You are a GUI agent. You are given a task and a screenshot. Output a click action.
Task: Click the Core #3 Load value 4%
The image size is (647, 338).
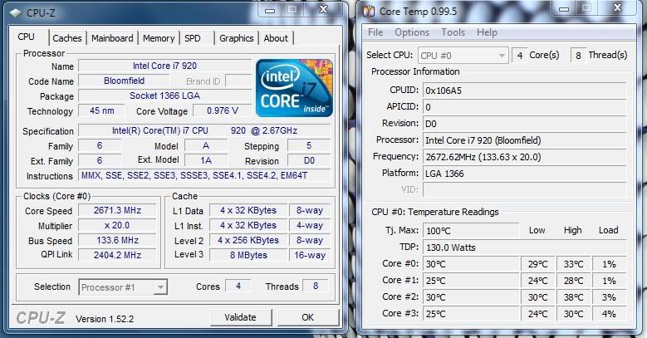pos(609,314)
